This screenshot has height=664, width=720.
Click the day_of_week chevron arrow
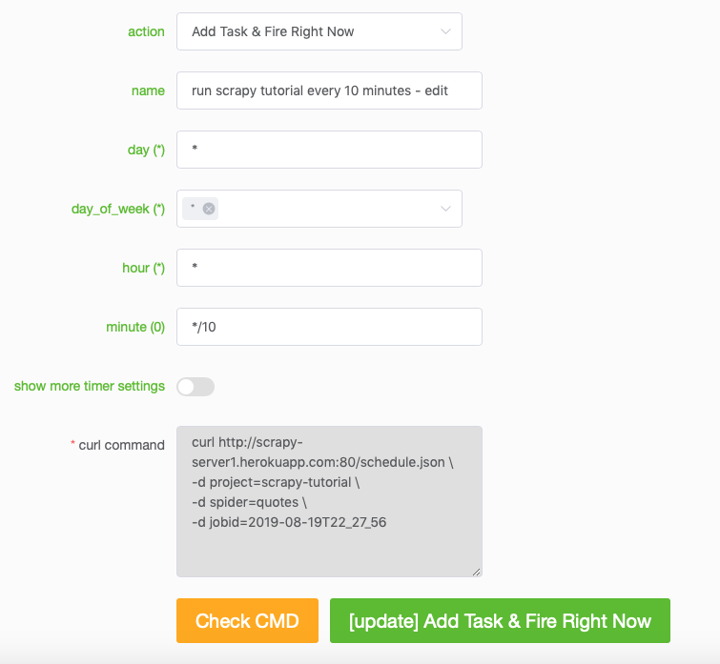pos(445,209)
